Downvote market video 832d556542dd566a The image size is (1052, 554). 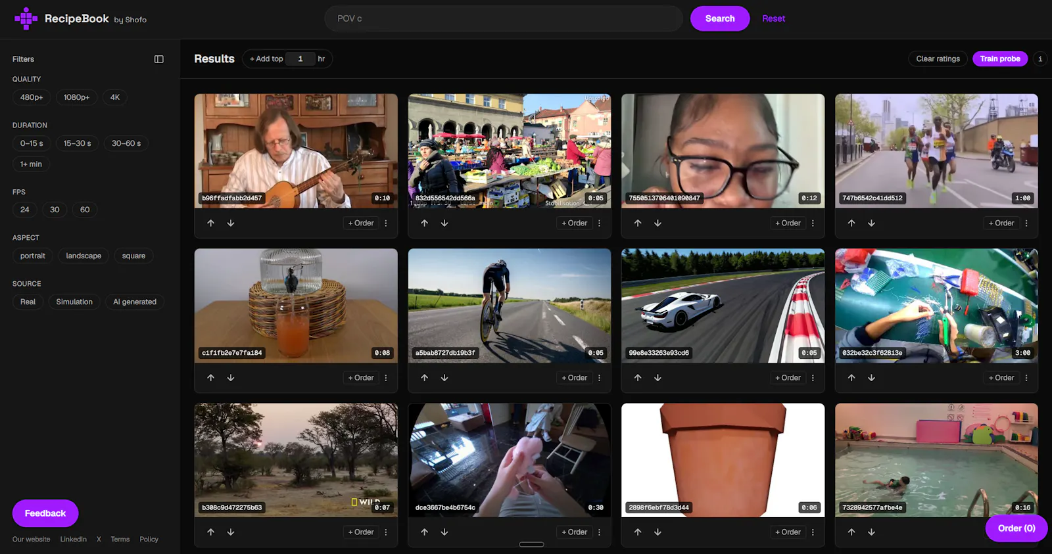pos(444,223)
